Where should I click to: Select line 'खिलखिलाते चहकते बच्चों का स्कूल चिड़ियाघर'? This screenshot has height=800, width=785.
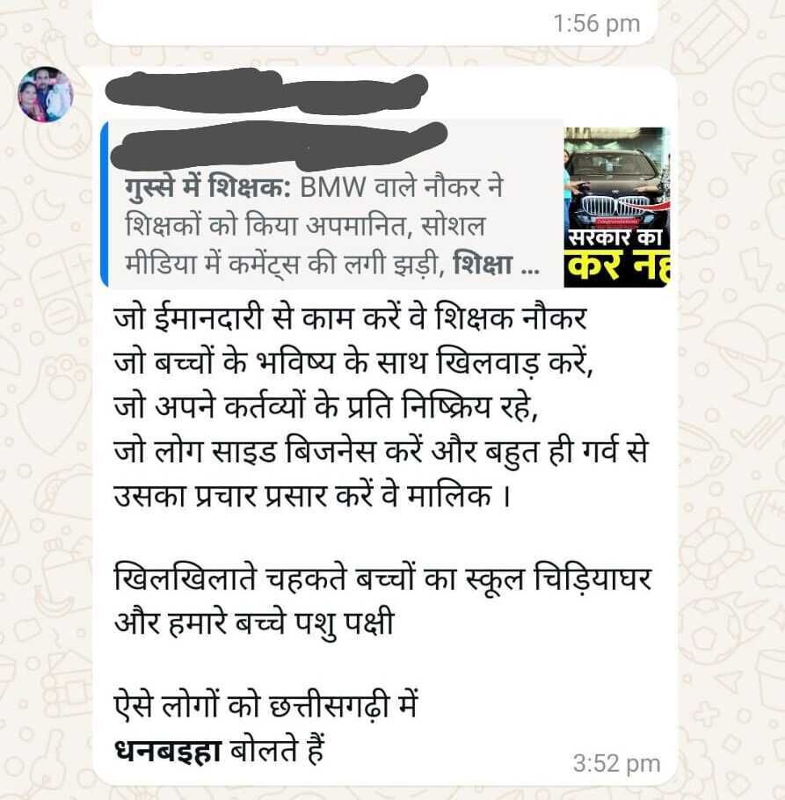tap(382, 579)
